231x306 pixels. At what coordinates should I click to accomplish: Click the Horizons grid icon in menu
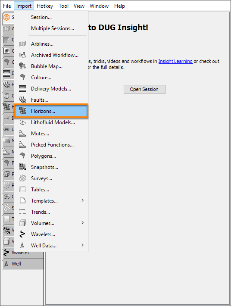click(x=22, y=111)
